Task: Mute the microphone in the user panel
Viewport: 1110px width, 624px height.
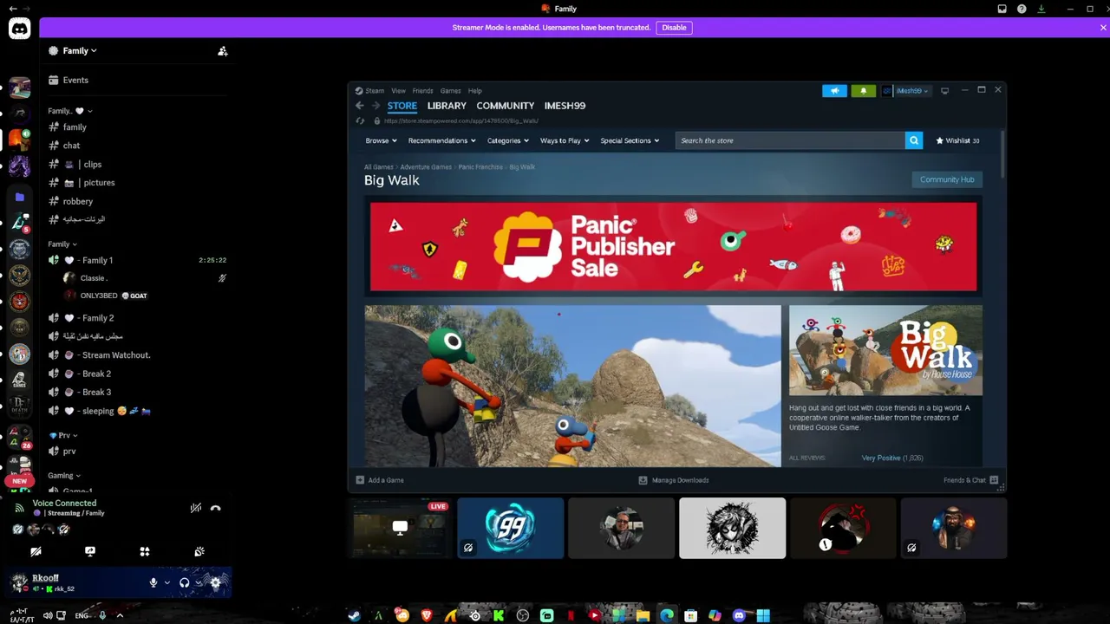Action: pos(153,582)
